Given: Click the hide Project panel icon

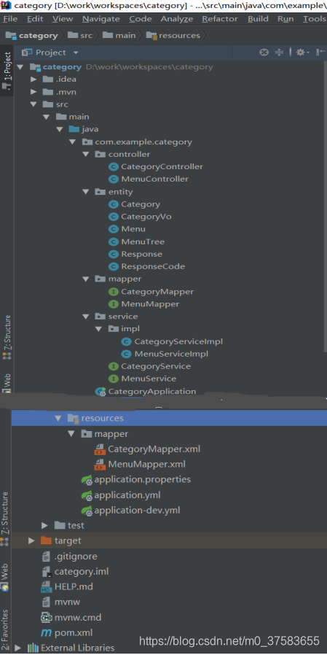Looking at the screenshot, I should (x=320, y=53).
